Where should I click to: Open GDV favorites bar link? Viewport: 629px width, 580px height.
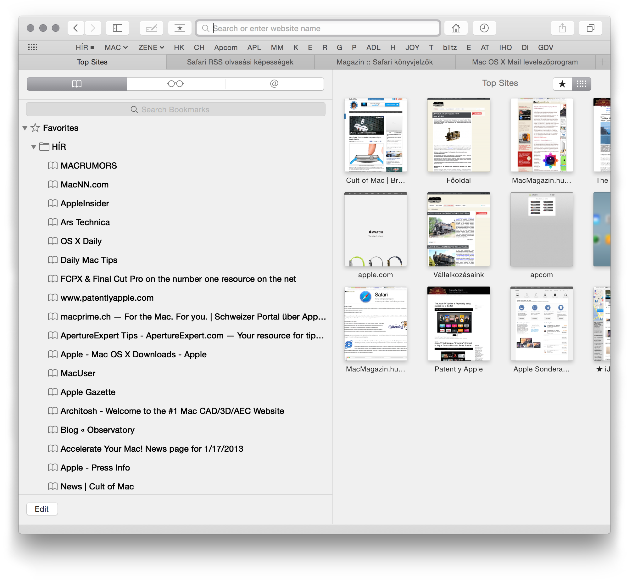click(546, 47)
